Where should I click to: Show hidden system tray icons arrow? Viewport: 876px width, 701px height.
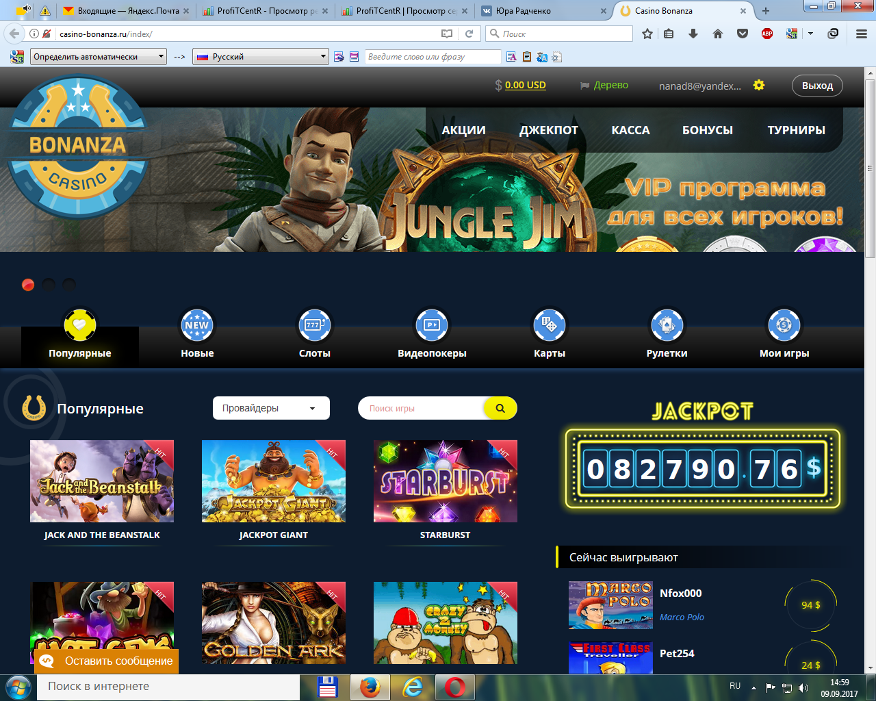point(753,688)
